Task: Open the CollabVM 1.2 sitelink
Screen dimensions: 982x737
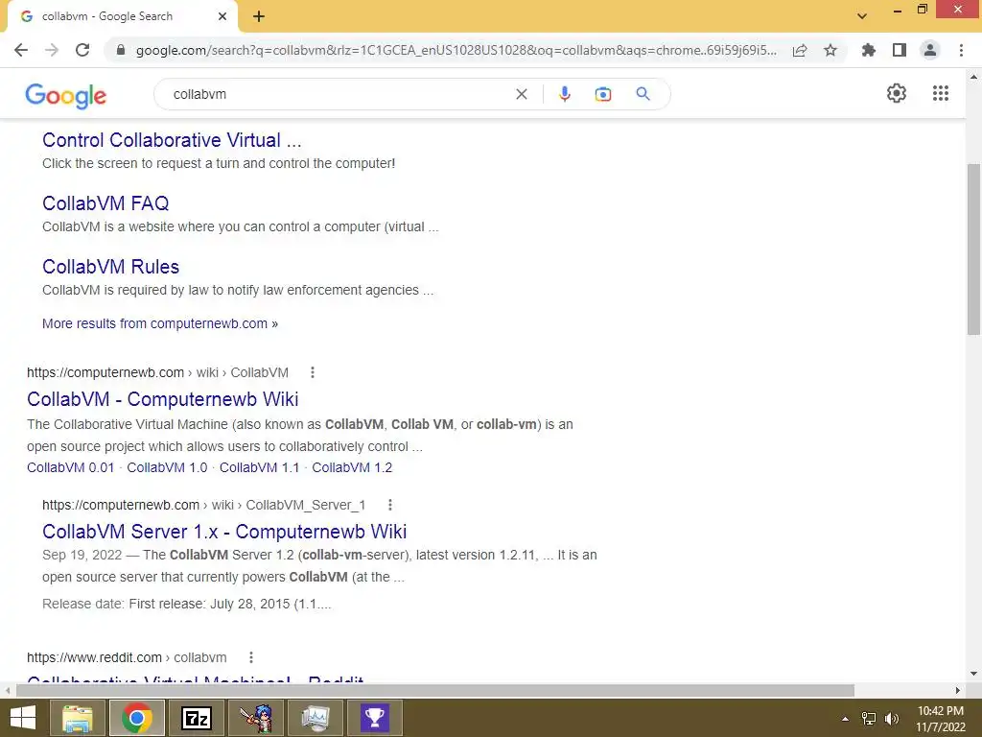Action: click(352, 467)
